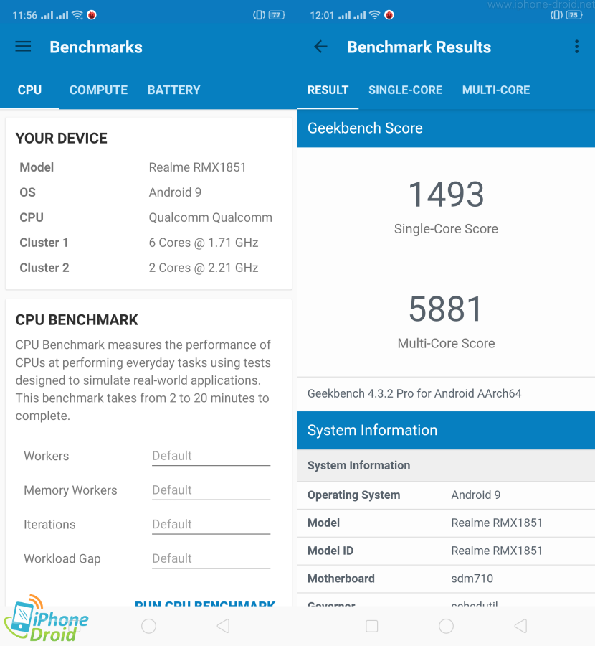This screenshot has width=595, height=646.
Task: Select the RESULT tab
Action: tap(328, 90)
